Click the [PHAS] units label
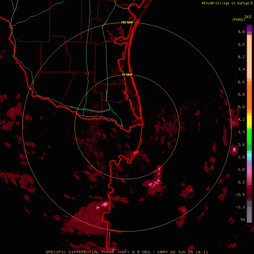The image size is (254, 254). (238, 20)
